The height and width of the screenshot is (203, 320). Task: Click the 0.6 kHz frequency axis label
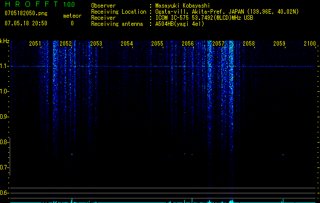tap(4, 193)
